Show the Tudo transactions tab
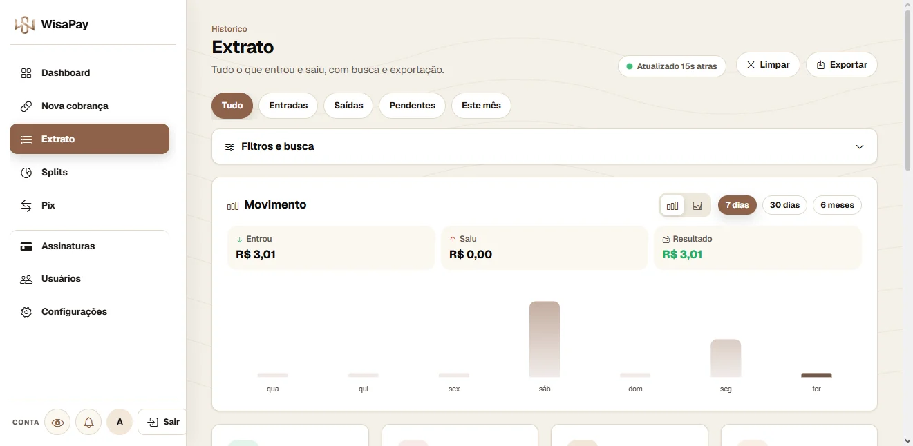913x446 pixels. click(x=232, y=106)
